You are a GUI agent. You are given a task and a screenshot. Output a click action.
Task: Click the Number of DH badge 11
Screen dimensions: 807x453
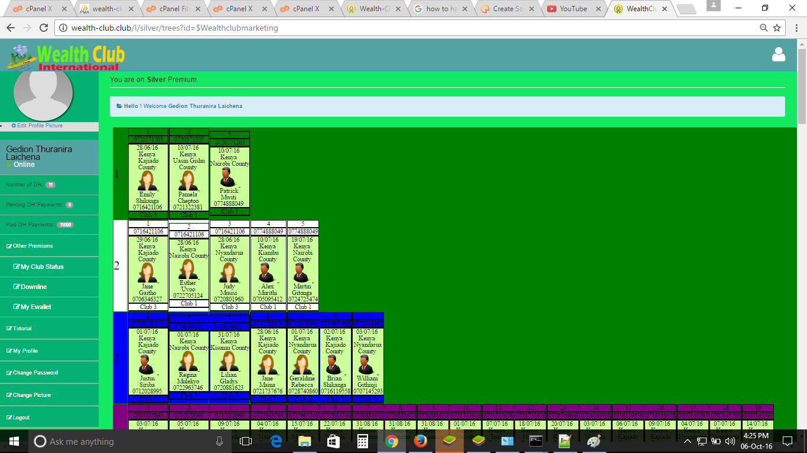pyautogui.click(x=50, y=185)
